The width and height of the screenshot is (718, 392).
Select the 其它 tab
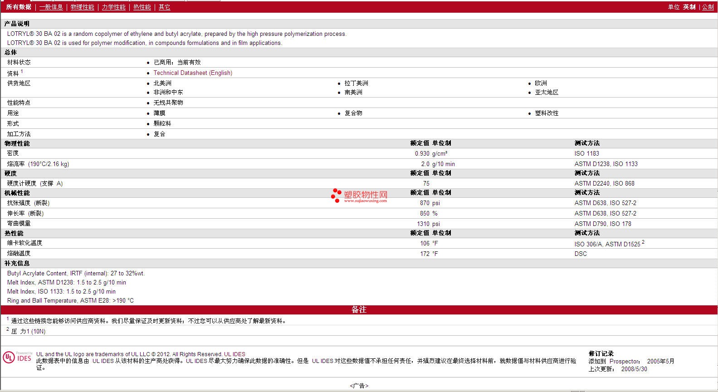(x=165, y=7)
